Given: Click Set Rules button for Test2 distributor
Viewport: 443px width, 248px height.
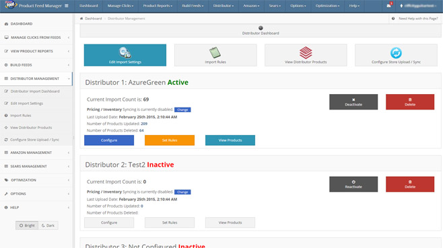Looking at the screenshot, I should (170, 222).
